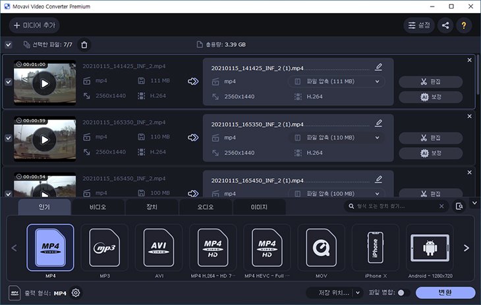Screen dimensions: 481x305
Task: Rename output 20210115_141425_INF_2 (1).mp4 with pencil icon
Action: tap(379, 66)
